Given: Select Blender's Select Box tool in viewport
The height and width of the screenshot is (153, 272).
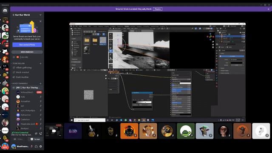Looking at the screenshot, I should tap(110, 34).
